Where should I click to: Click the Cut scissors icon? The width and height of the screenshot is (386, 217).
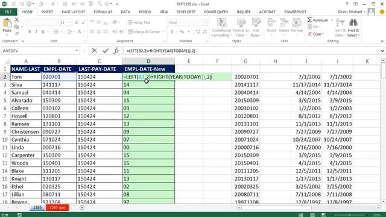coord(16,20)
